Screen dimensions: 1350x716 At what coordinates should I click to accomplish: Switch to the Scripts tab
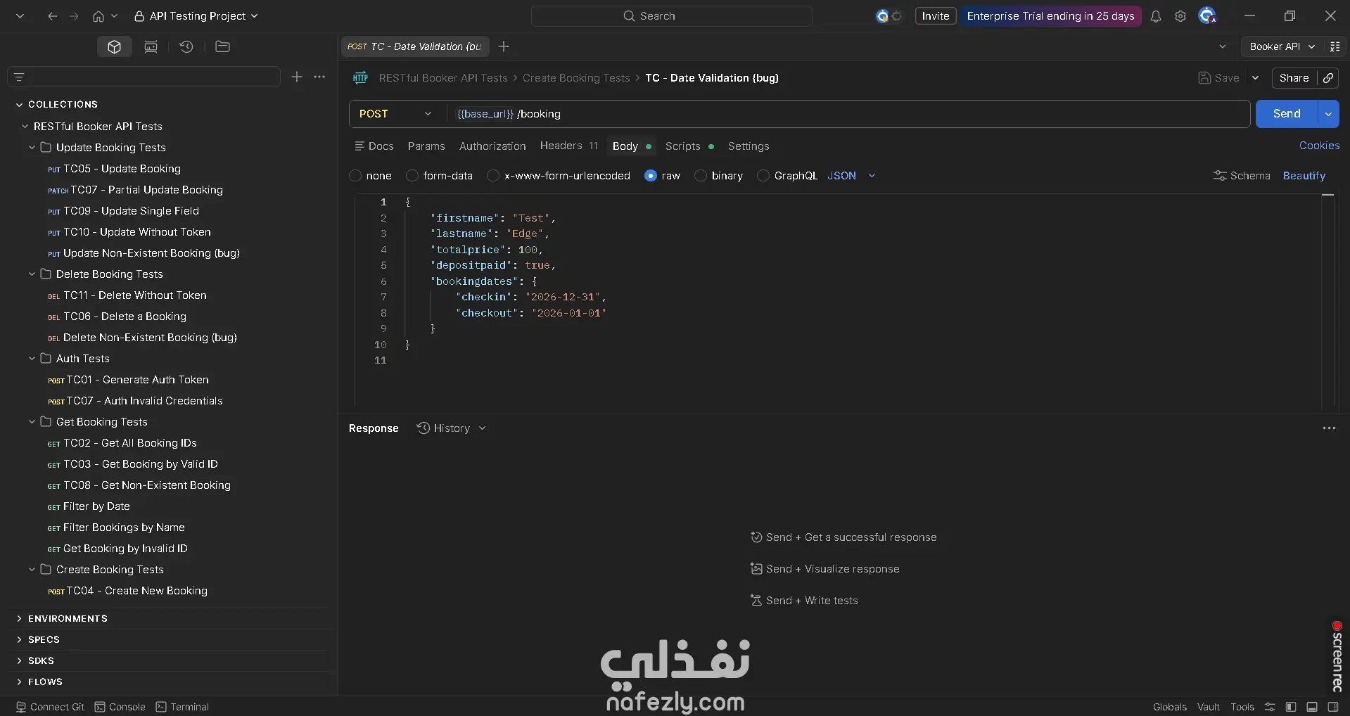tap(689, 146)
